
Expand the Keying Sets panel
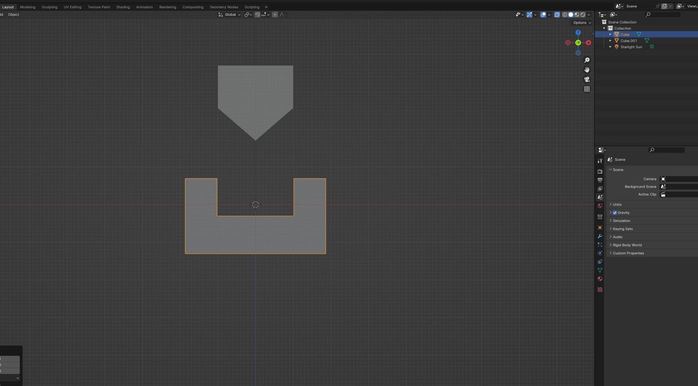622,229
